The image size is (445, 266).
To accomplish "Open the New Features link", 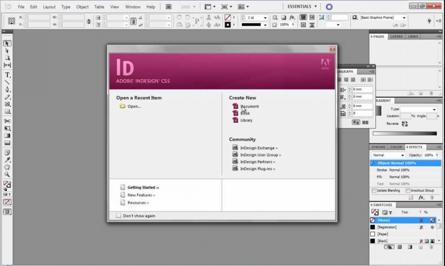I will [x=141, y=195].
